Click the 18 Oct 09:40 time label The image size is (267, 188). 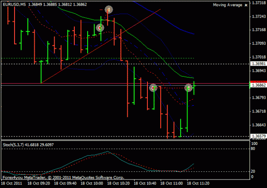click(x=65, y=183)
